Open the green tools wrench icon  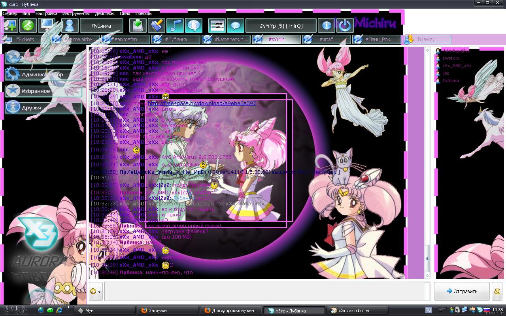coord(28,26)
